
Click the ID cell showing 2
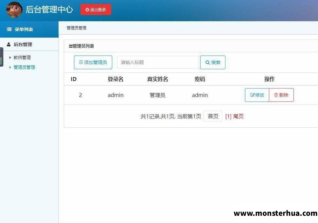[x=80, y=95]
